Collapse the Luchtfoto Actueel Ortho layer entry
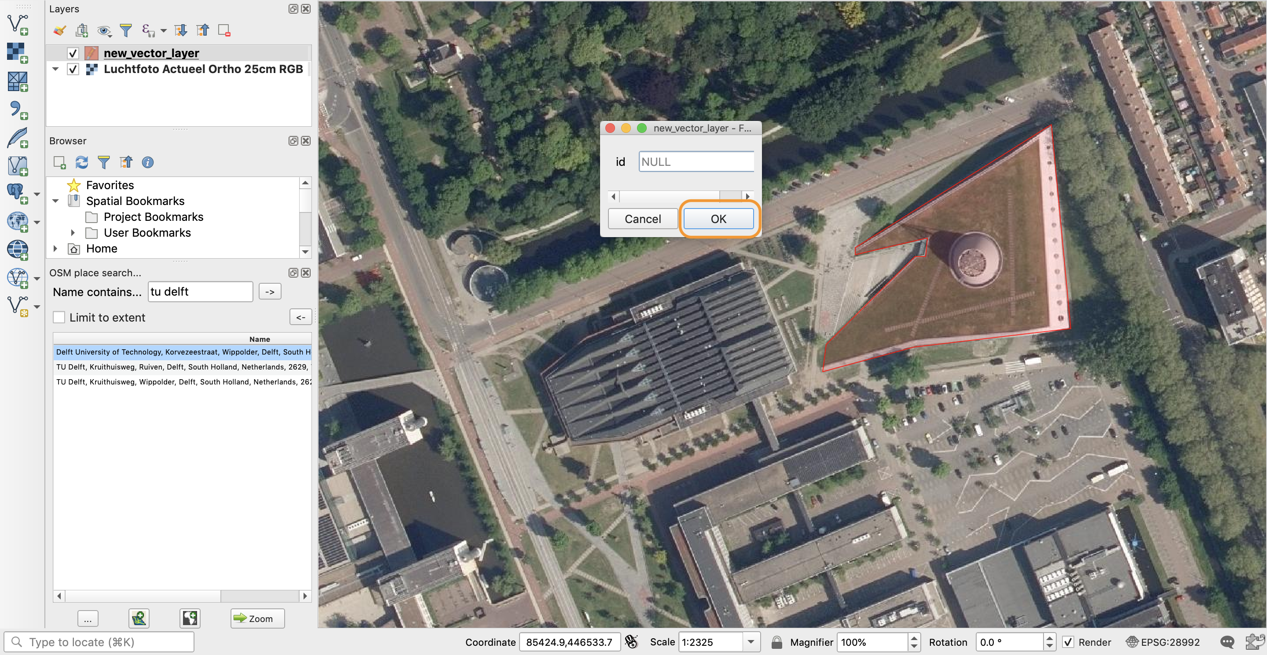1267x655 pixels. pyautogui.click(x=55, y=69)
